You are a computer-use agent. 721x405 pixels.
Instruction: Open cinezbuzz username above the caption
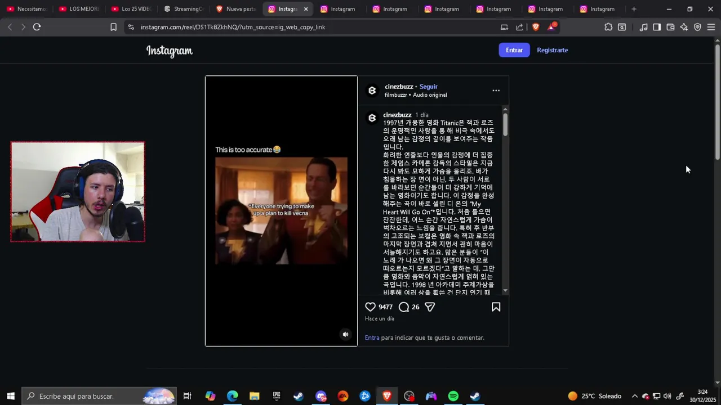[x=397, y=115]
